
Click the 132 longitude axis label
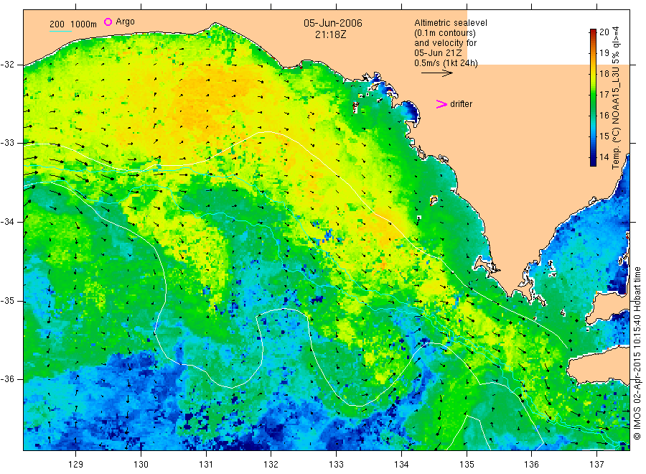pyautogui.click(x=271, y=465)
